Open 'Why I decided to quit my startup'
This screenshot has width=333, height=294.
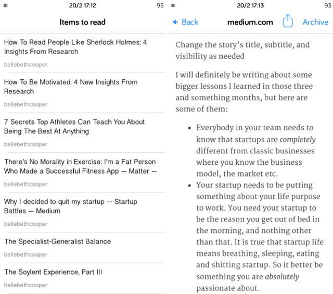point(83,212)
